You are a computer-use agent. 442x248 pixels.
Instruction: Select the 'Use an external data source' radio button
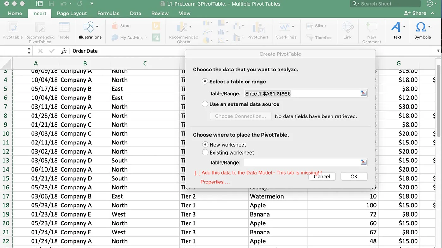coord(205,104)
